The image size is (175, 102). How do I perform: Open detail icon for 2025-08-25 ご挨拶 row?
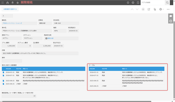pos(3,84)
